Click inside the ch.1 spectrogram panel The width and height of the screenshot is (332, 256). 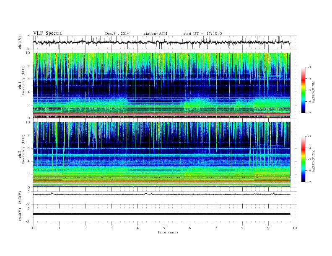pos(161,85)
